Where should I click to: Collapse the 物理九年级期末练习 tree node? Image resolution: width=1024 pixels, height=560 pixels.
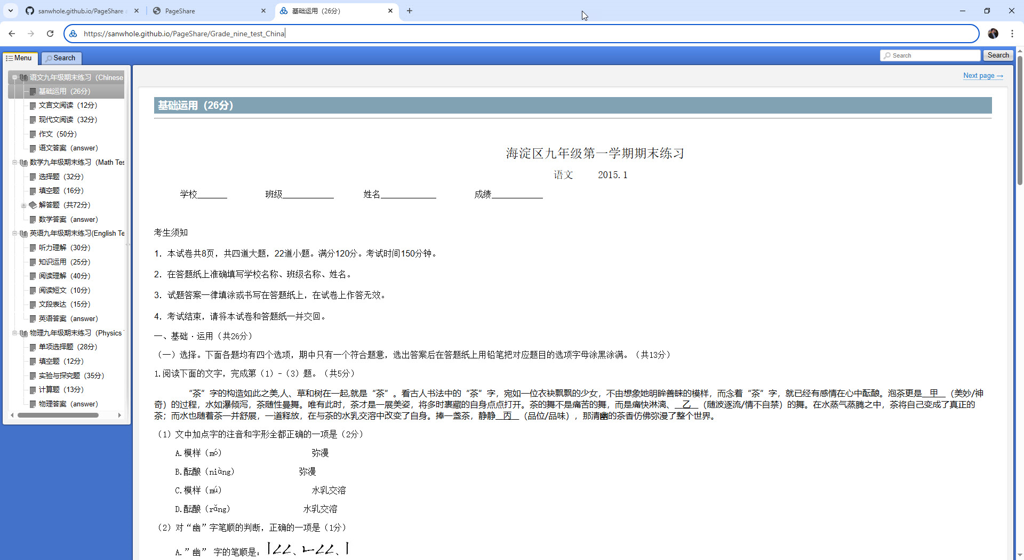14,333
